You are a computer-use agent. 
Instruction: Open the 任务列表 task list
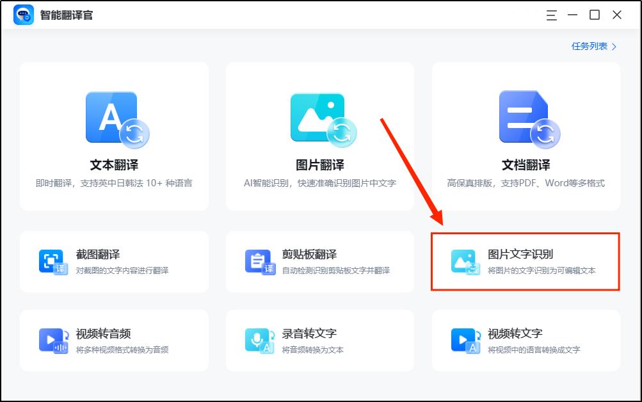590,46
